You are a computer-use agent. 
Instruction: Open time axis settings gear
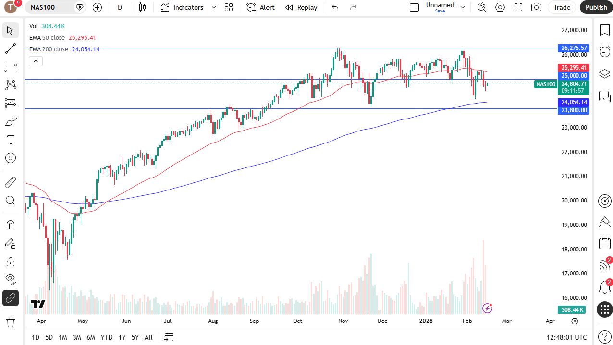(x=575, y=321)
